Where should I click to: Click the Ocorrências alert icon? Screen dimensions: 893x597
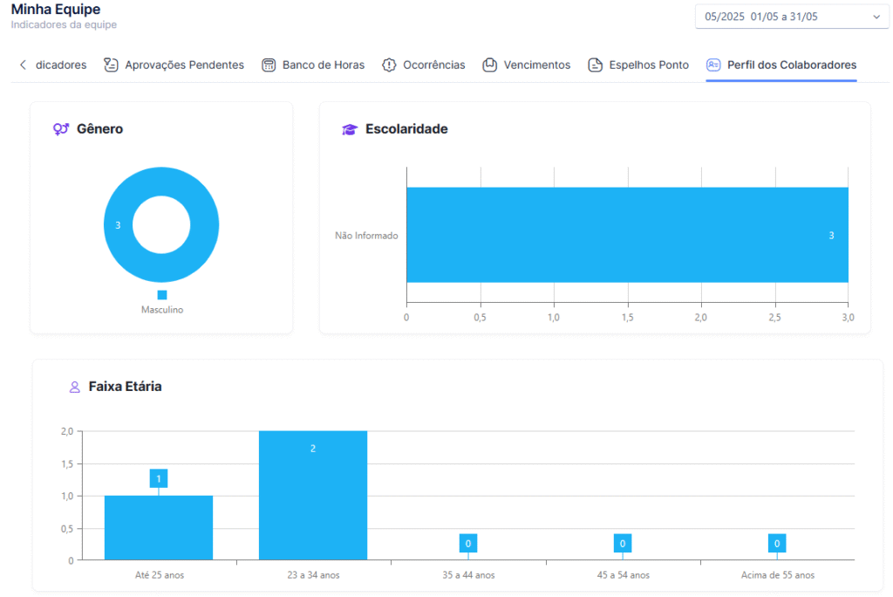tap(389, 65)
